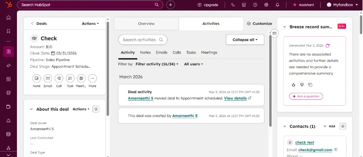This screenshot has width=363, height=157.
Task: Collapse About this deal section
Action: coord(31,109)
